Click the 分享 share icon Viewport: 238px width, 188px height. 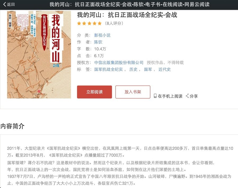[187, 96]
